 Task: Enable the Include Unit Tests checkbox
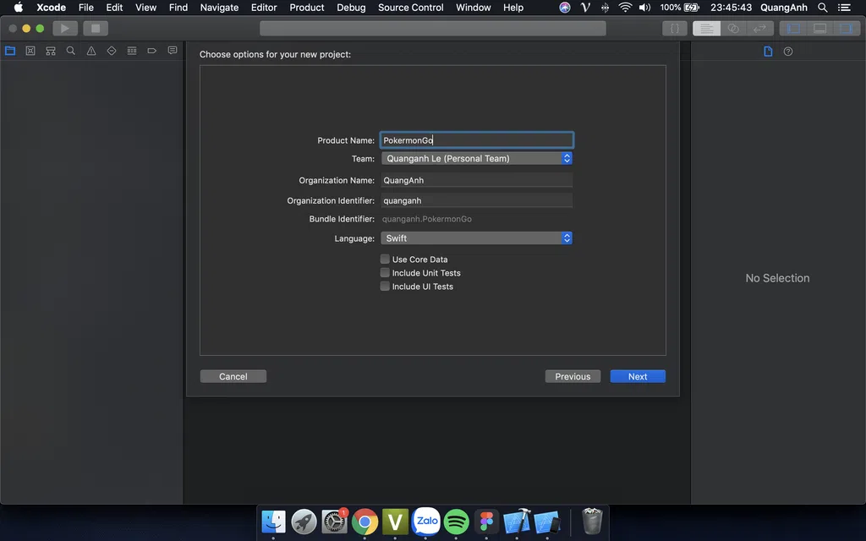pyautogui.click(x=385, y=273)
